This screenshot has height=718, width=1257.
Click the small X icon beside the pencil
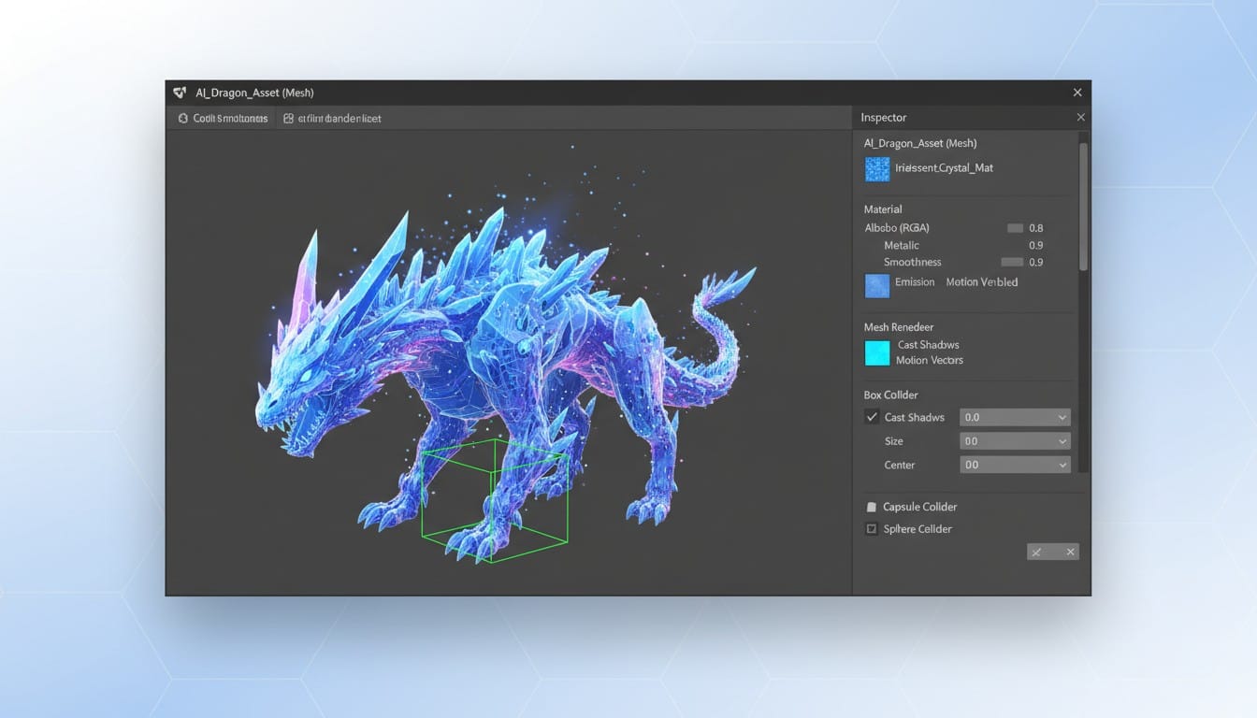tap(1070, 552)
